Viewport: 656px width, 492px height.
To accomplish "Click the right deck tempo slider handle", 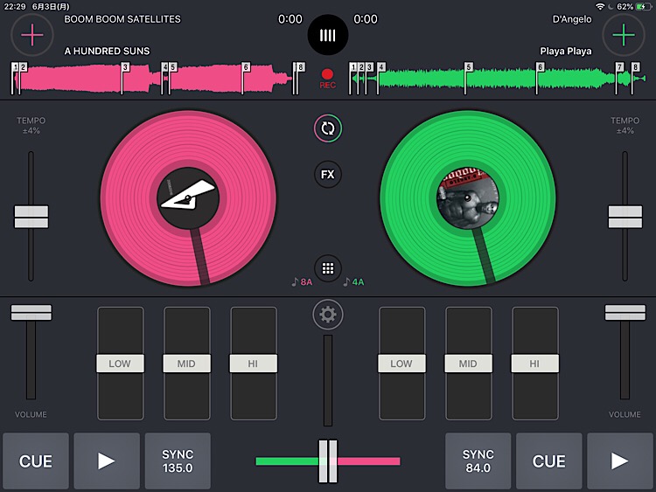I will pos(625,217).
